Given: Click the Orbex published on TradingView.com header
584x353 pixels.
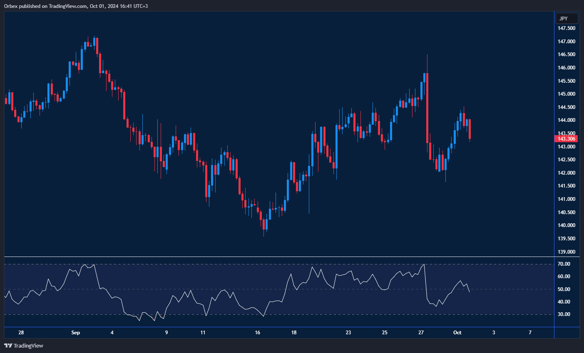Looking at the screenshot, I should [76, 6].
